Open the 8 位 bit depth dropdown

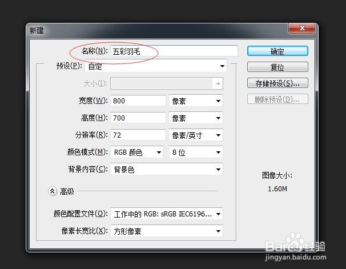[x=196, y=152]
